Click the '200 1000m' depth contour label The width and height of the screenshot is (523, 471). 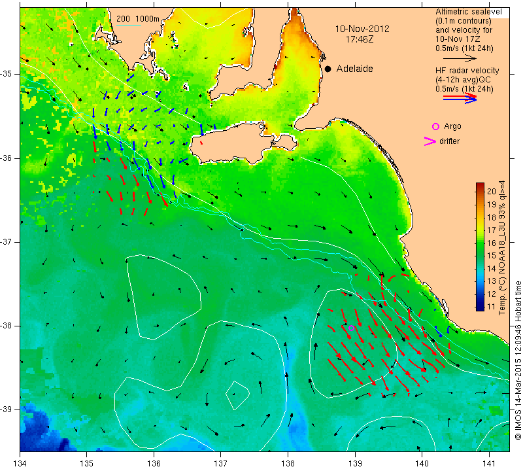(x=138, y=18)
